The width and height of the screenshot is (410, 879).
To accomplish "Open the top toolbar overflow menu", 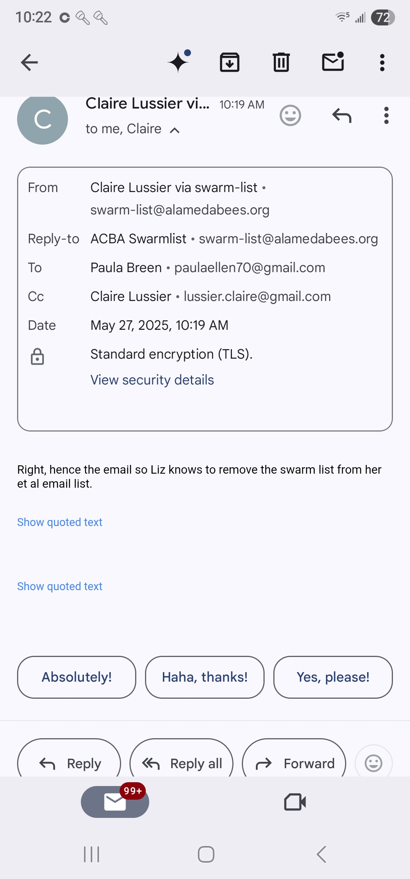I will point(382,63).
